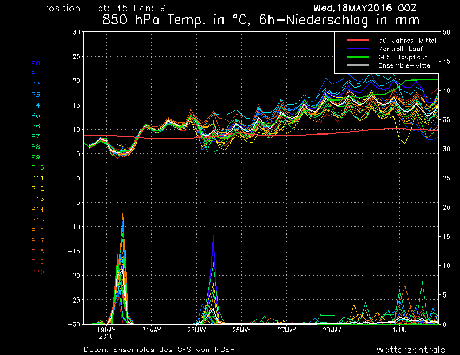460x355 pixels.
Task: Click the P0 ensemble member label
Action: click(x=36, y=63)
